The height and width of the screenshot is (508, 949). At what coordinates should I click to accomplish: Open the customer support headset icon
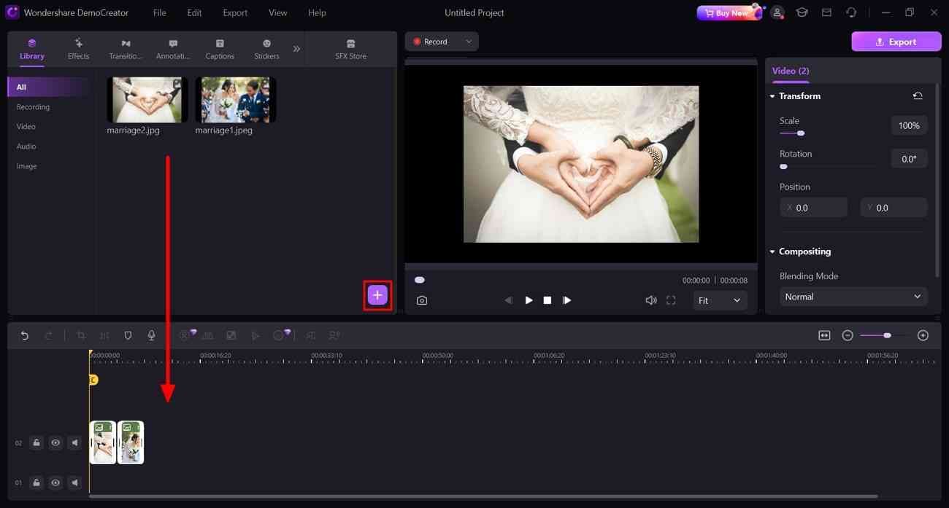(x=851, y=12)
